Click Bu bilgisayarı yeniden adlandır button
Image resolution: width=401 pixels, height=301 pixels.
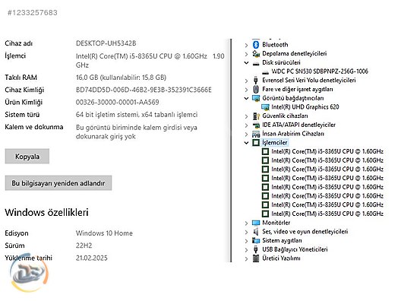[x=58, y=183]
